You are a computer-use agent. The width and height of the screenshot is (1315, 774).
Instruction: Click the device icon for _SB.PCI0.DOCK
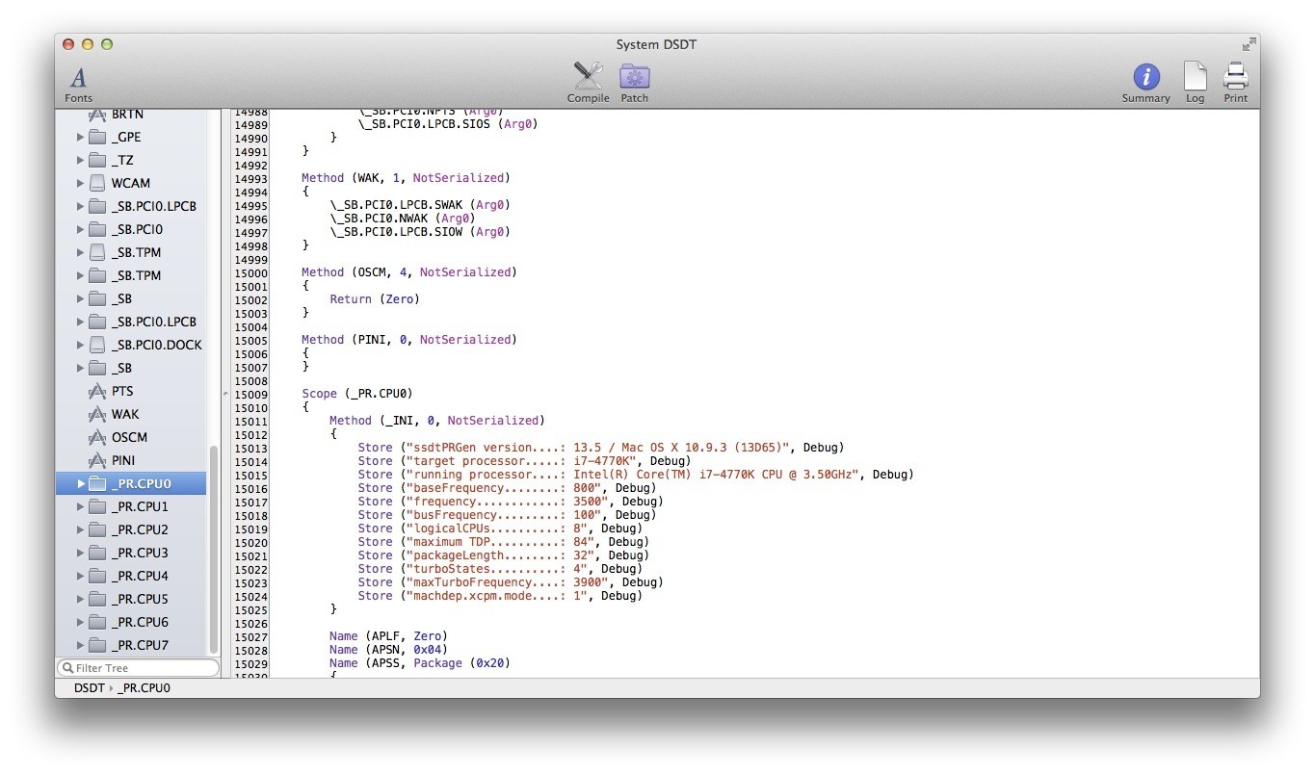pos(96,346)
